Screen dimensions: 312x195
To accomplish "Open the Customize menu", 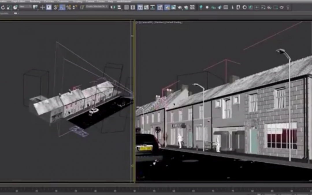I will (63, 1).
